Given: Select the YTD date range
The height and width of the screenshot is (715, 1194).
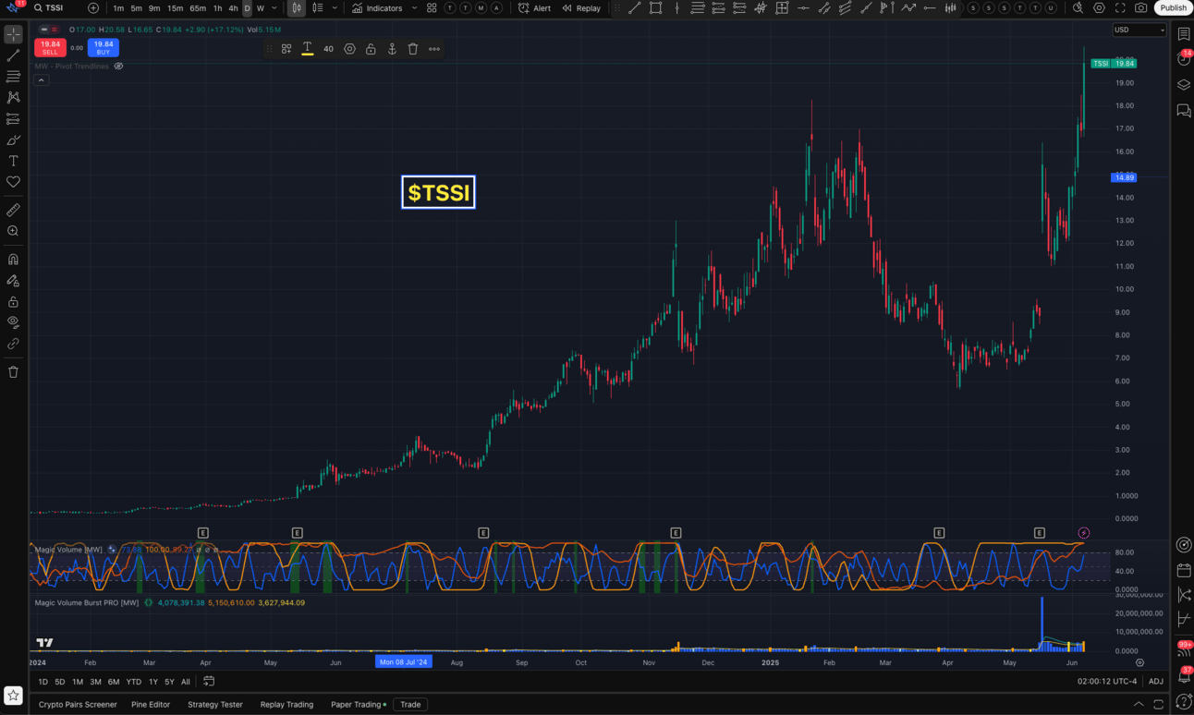Looking at the screenshot, I should pyautogui.click(x=133, y=682).
